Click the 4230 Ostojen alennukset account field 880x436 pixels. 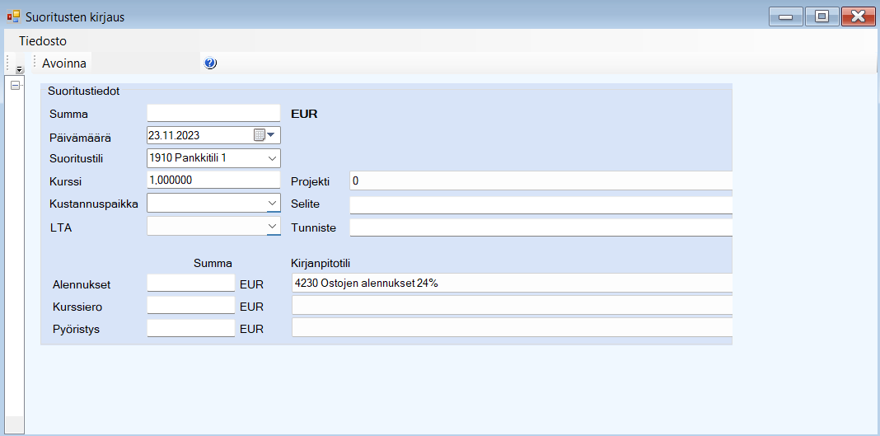click(511, 284)
